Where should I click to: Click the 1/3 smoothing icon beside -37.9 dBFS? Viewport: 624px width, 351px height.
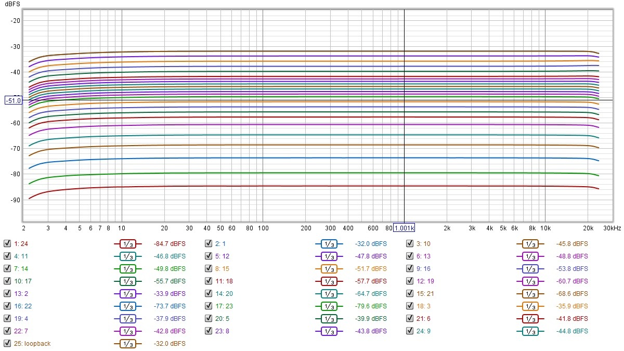[127, 318]
